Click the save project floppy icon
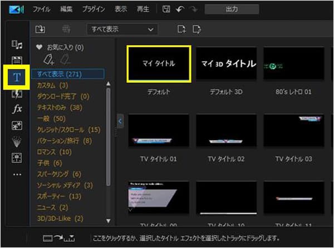Image resolution: width=334 pixels, height=248 pixels. [x=166, y=9]
